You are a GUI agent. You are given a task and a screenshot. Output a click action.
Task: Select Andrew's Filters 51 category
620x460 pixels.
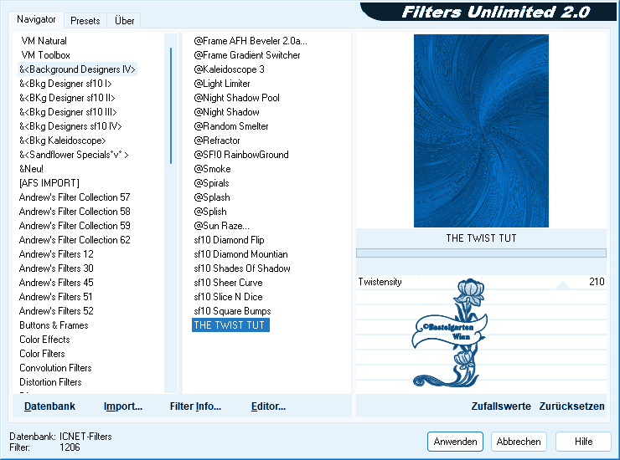point(55,297)
